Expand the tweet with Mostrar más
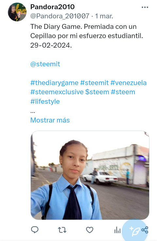 (50, 120)
